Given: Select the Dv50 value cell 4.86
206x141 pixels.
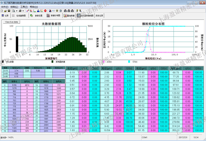Looking at the screenshot, I should click(x=16, y=73).
